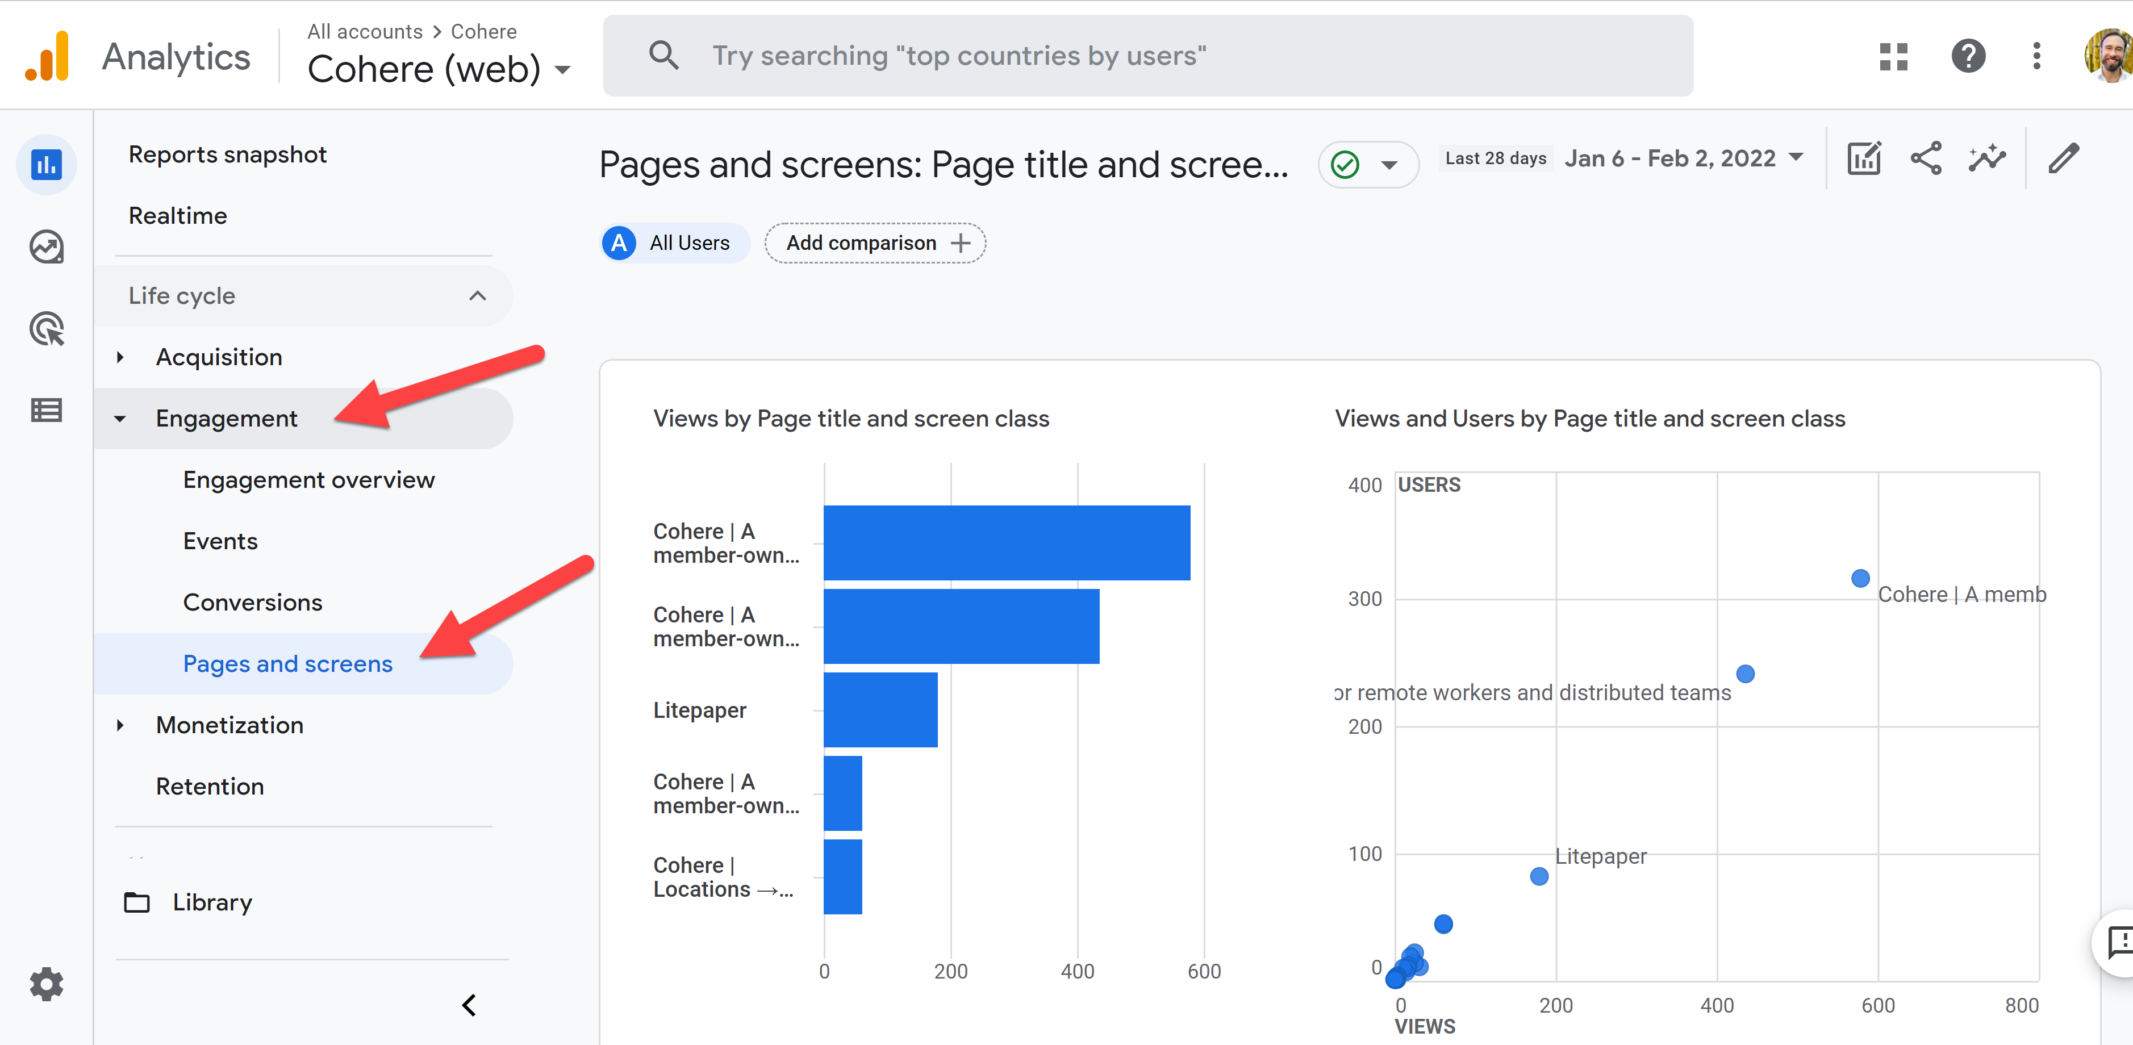Open Engagement overview
Viewport: 2133px width, 1045px height.
tap(309, 479)
